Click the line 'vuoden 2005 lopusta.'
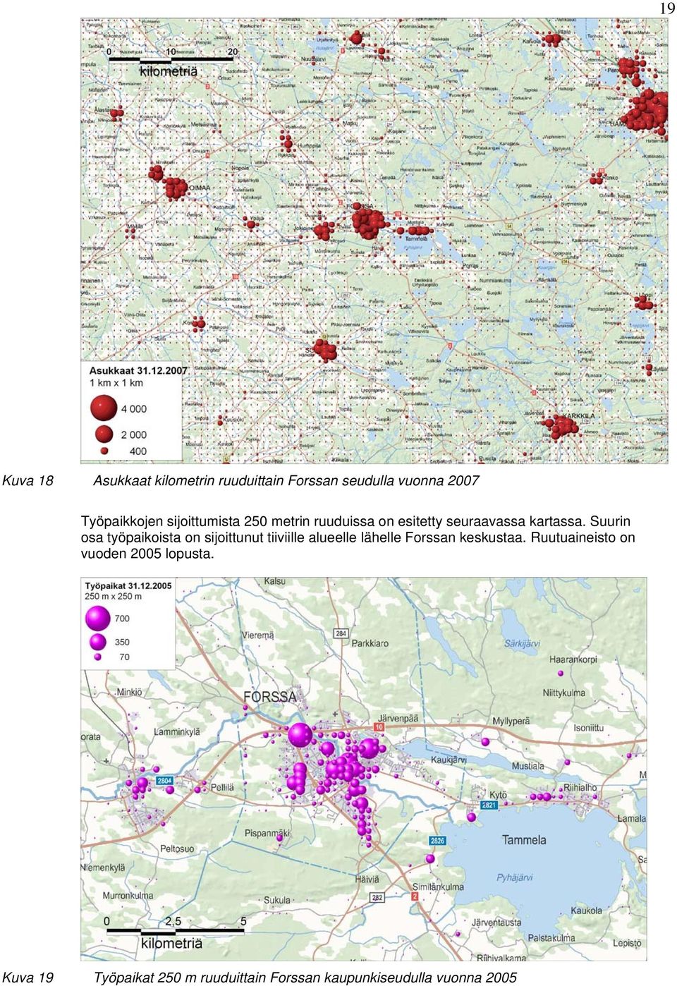 (147, 554)
